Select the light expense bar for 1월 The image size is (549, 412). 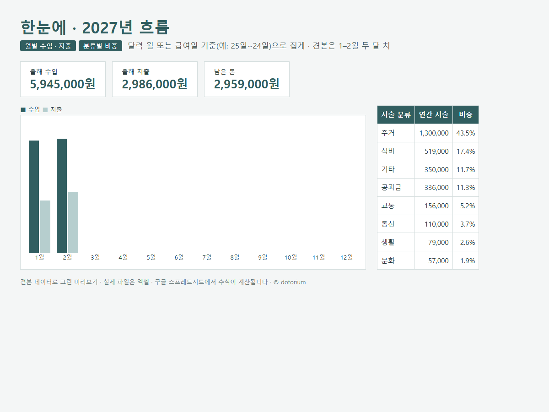[45, 227]
